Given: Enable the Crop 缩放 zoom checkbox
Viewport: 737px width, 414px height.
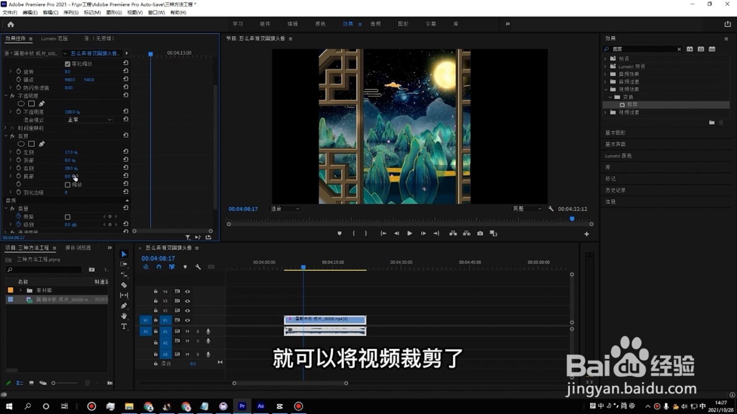Looking at the screenshot, I should 68,184.
